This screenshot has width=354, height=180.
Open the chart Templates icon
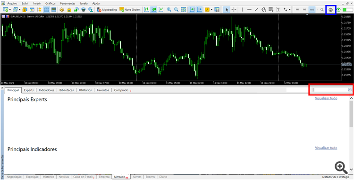pyautogui.click(x=217, y=10)
